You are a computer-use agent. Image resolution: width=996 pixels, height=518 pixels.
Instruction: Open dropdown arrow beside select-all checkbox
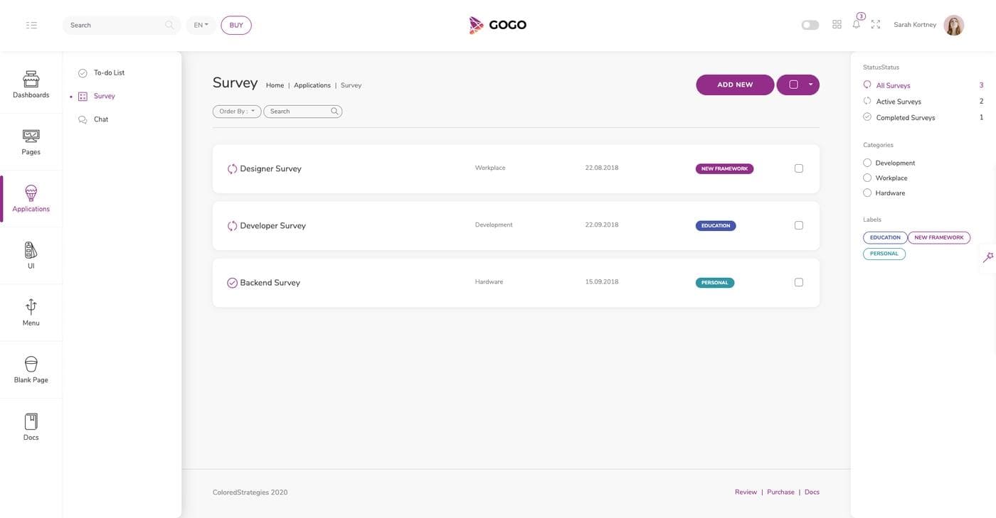coord(810,85)
